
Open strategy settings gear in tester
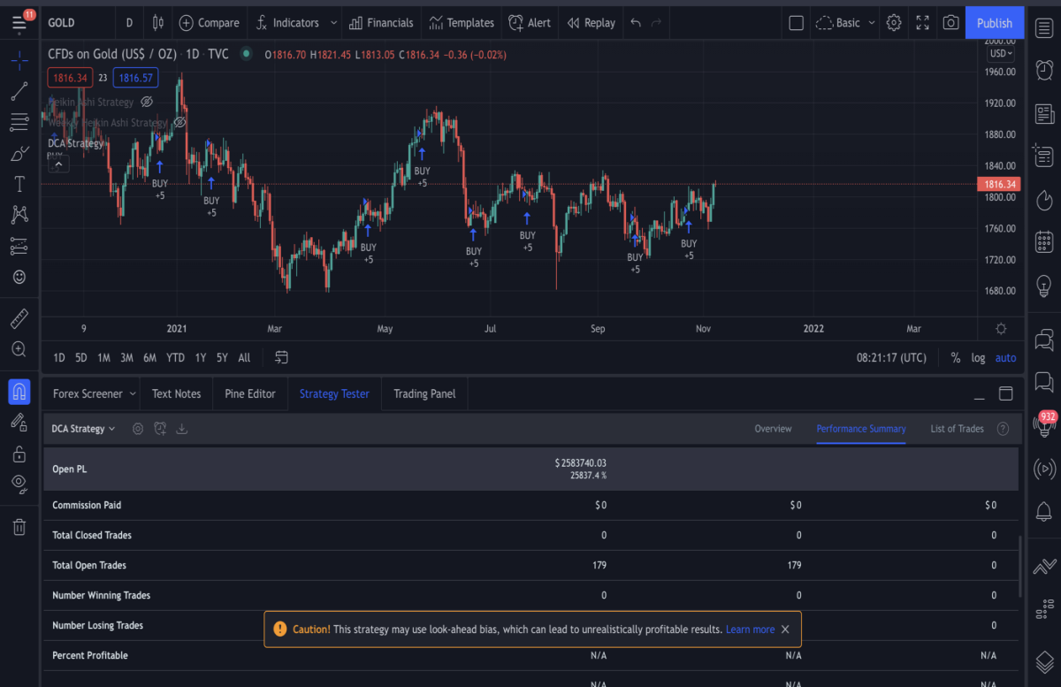[138, 429]
